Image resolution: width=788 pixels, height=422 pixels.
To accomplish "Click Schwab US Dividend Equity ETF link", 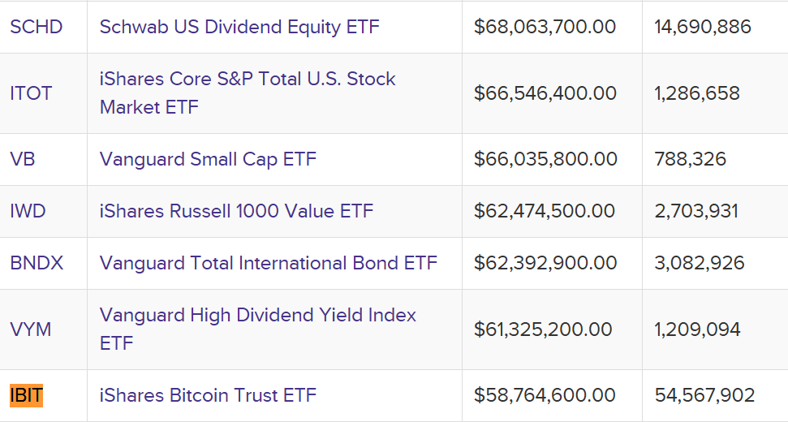I will click(239, 27).
